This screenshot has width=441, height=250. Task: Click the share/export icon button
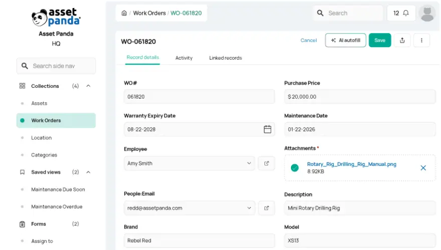pyautogui.click(x=402, y=41)
